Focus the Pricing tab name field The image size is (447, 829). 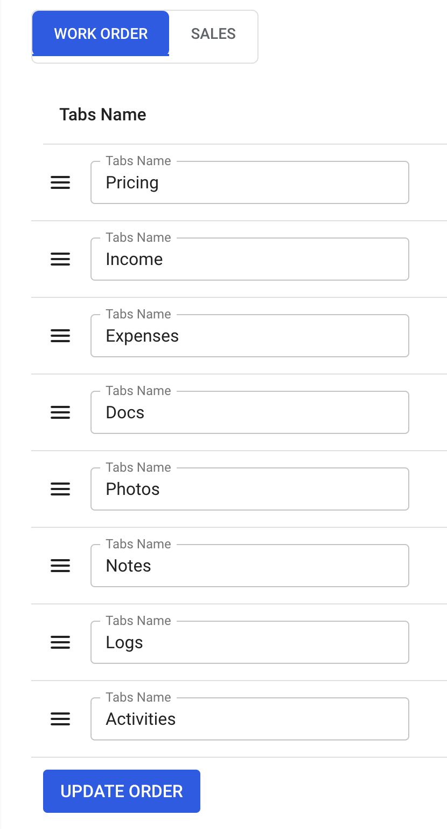click(x=249, y=183)
